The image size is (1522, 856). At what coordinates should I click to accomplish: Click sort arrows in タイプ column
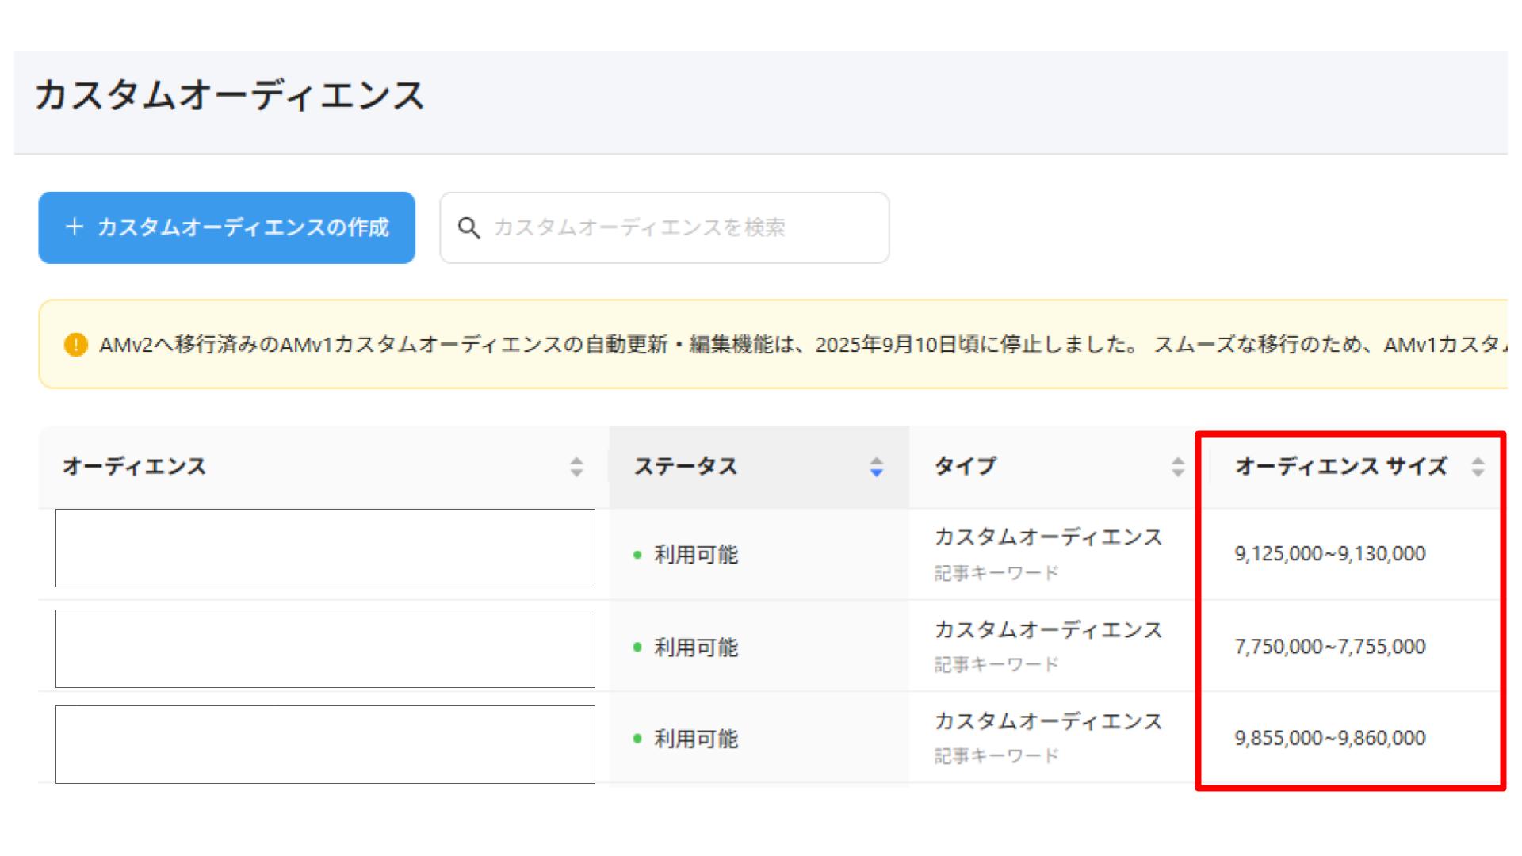[x=1177, y=467]
